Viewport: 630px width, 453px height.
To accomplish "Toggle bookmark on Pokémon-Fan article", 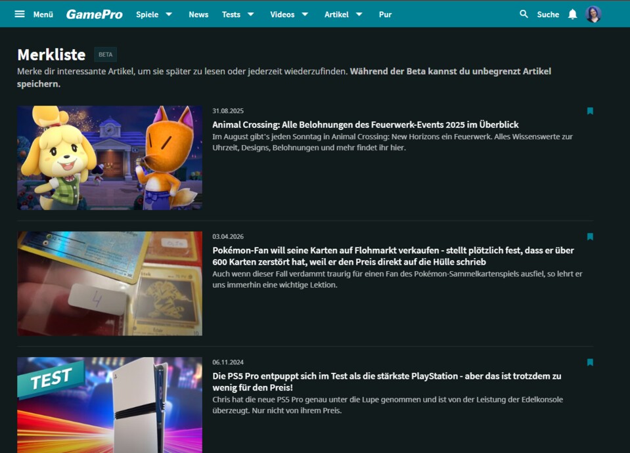I will [x=590, y=236].
